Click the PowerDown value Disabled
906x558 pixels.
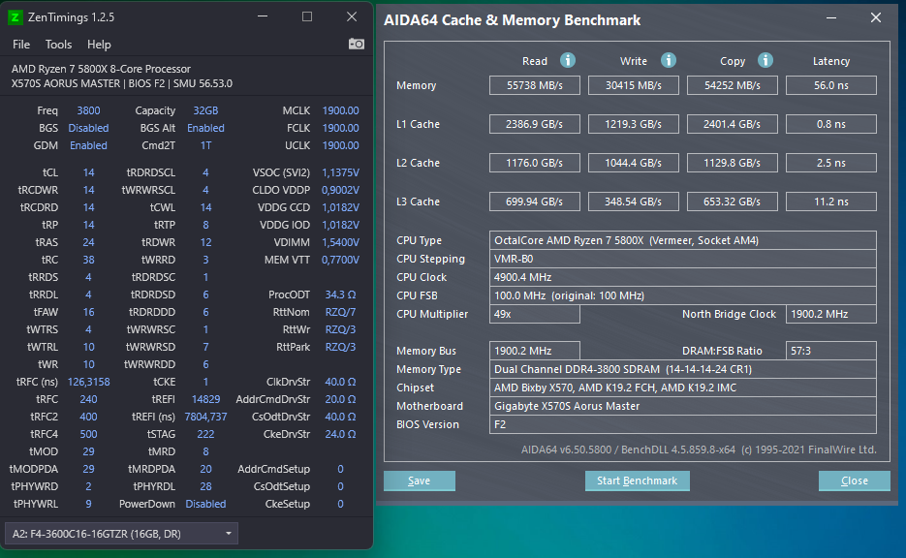(x=205, y=504)
